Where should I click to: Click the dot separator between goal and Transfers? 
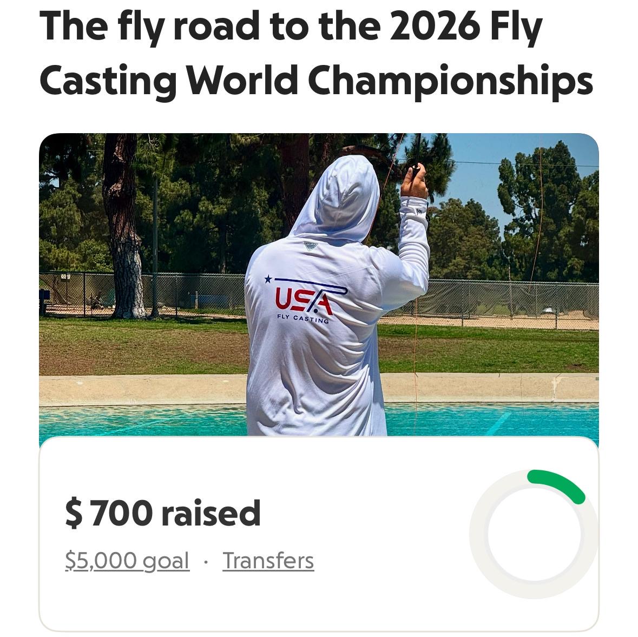(206, 562)
